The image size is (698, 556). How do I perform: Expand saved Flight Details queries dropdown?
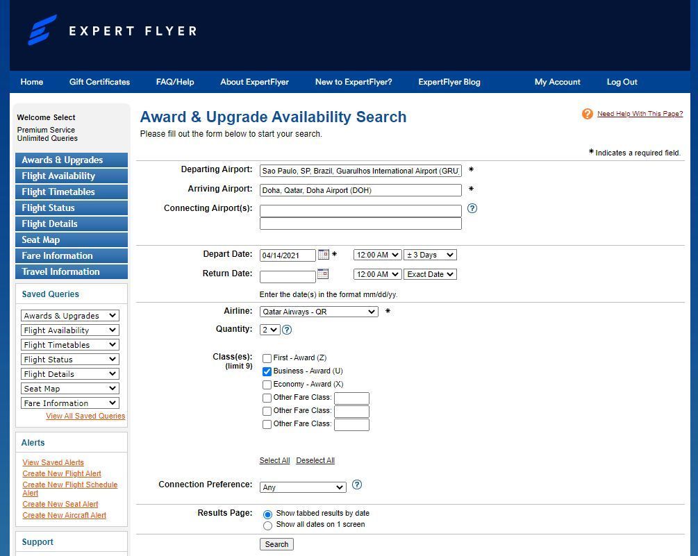click(x=70, y=374)
